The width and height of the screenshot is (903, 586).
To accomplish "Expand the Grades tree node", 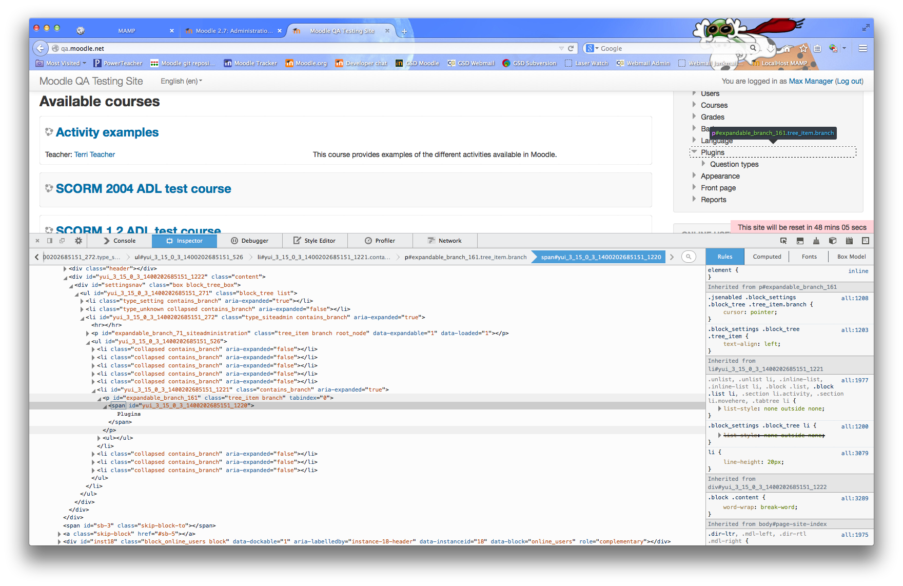I will tap(694, 116).
